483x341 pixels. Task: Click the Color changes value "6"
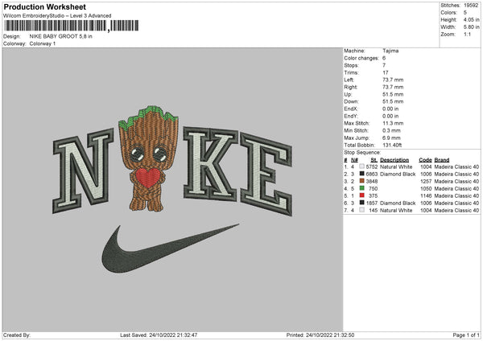(x=384, y=58)
